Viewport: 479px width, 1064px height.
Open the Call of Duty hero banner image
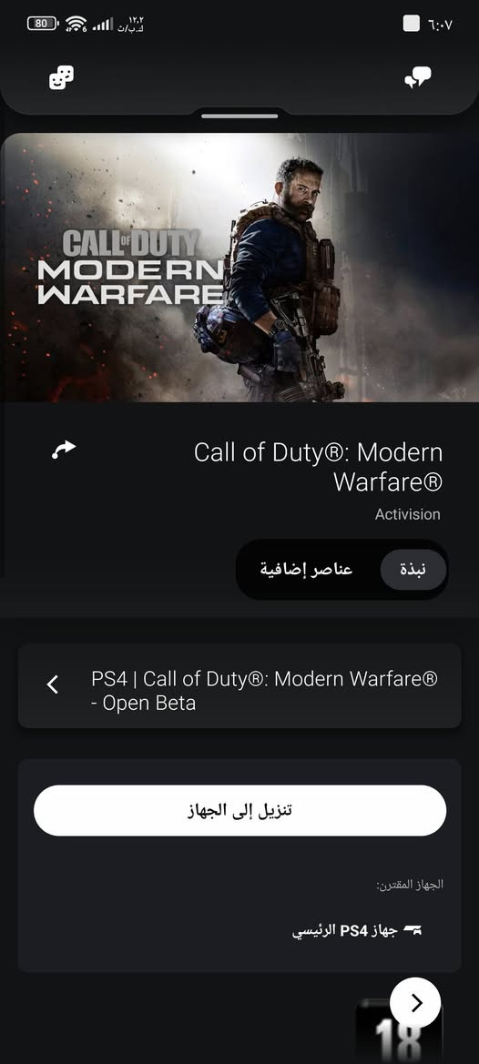coord(239,267)
